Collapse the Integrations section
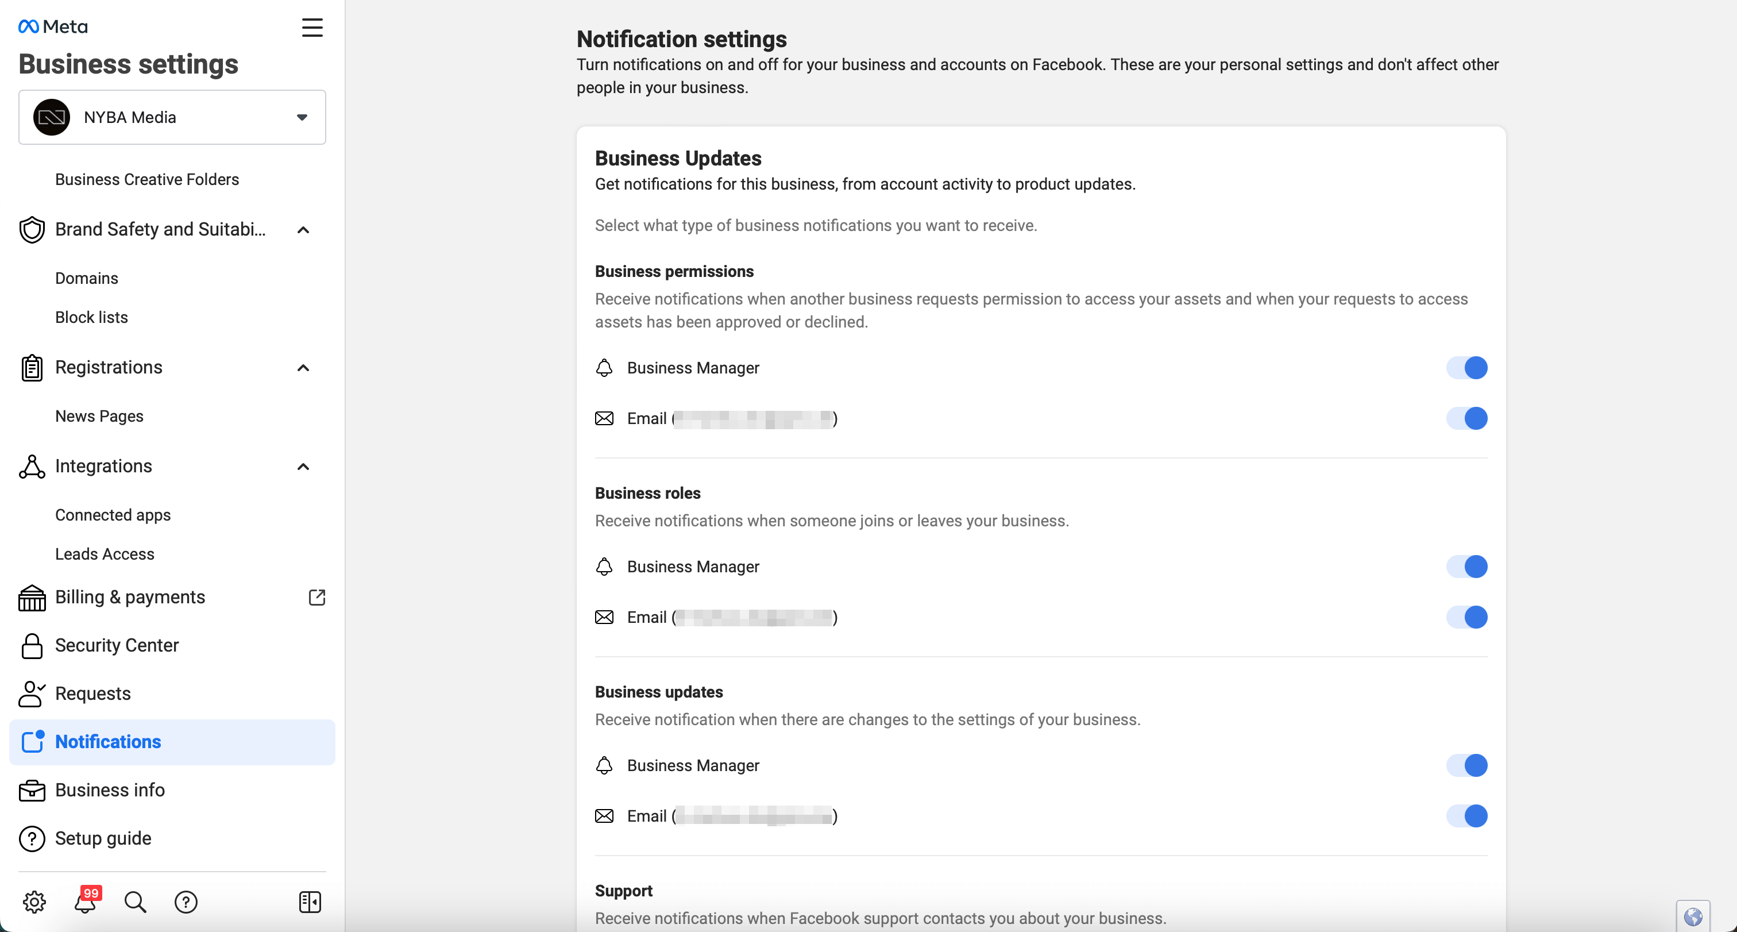1737x932 pixels. tap(303, 467)
